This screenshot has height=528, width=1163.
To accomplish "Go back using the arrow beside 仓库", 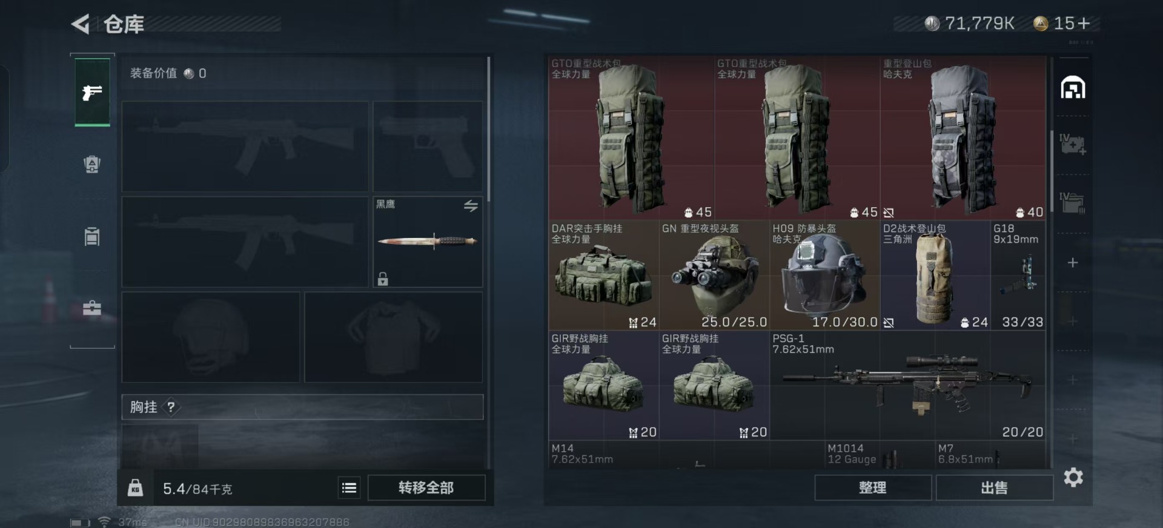I will tap(81, 24).
